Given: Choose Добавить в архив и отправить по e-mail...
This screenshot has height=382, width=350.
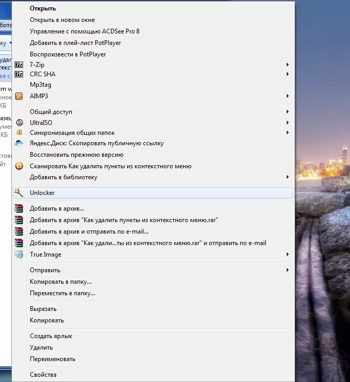Looking at the screenshot, I should tap(153, 231).
